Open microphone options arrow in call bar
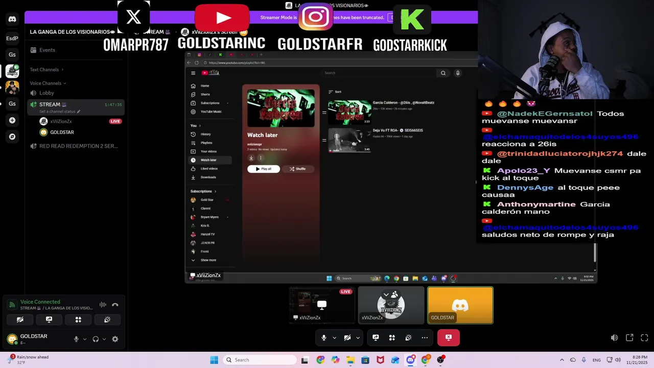 pos(334,337)
